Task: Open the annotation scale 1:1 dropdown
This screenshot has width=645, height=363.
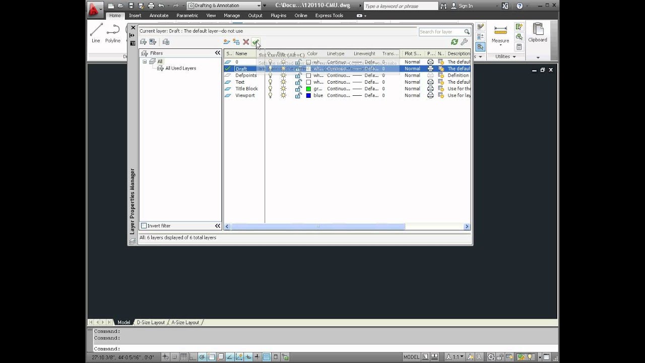Action: [457, 357]
